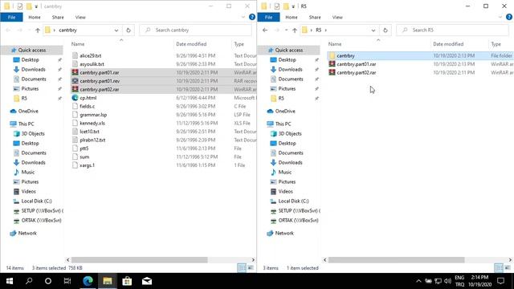Open Task View on the taskbar
This screenshot has height=289, width=514.
67,281
